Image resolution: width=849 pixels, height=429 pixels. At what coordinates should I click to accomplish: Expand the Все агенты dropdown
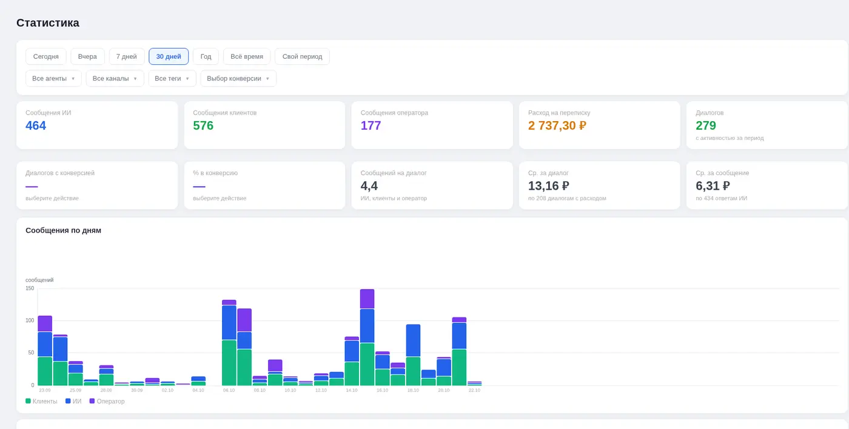pos(53,78)
